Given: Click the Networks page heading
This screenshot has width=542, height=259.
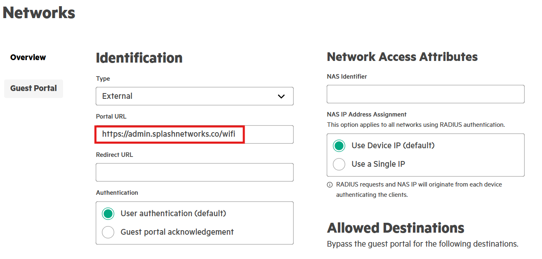Looking at the screenshot, I should coord(39,12).
